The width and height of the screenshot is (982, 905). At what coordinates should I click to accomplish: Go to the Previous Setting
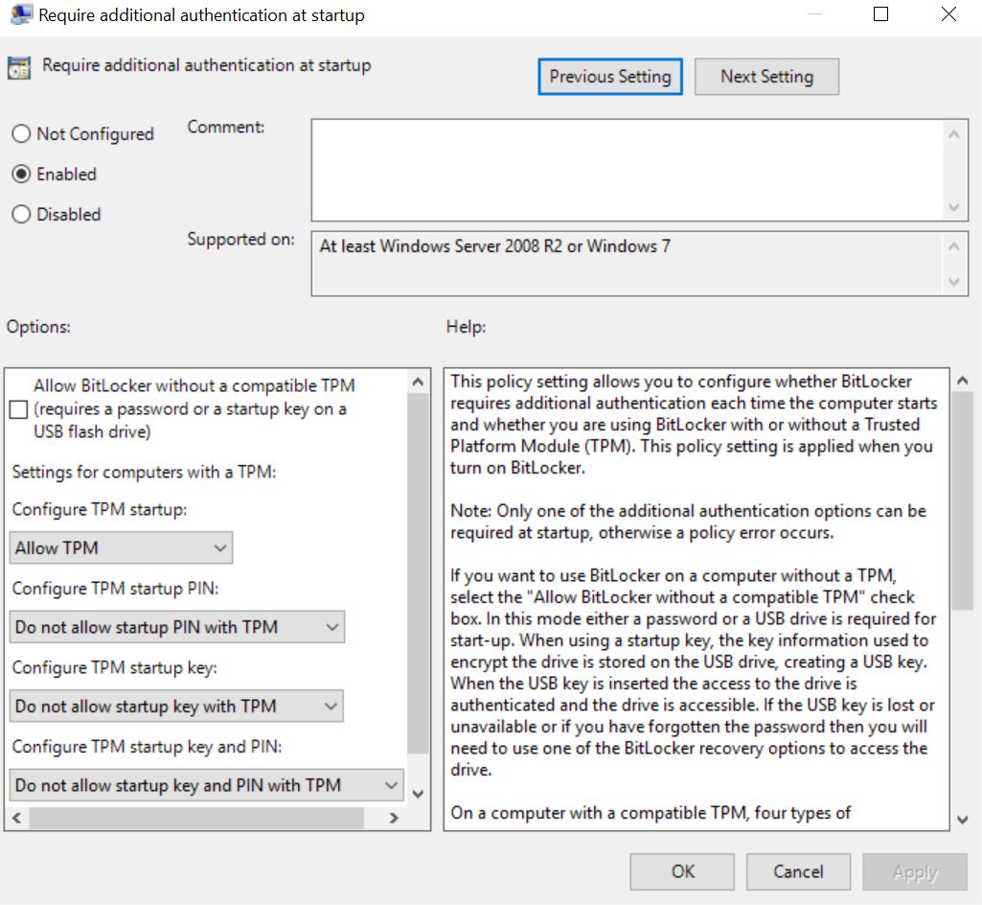(x=610, y=77)
